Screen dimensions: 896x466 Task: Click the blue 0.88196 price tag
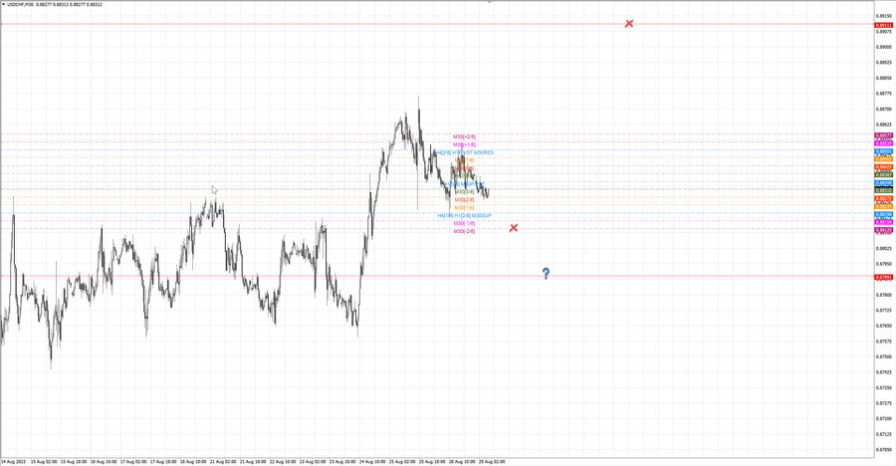tap(883, 214)
